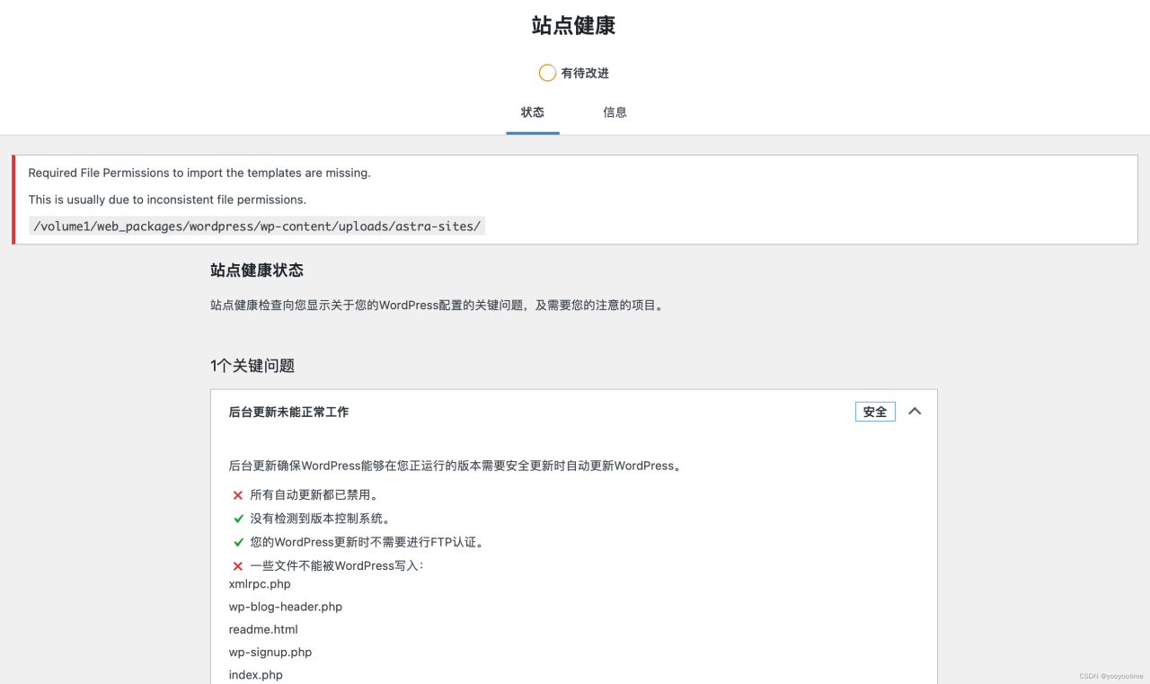The height and width of the screenshot is (684, 1150).
Task: Click the xmlrpc.php filename
Action: point(260,583)
